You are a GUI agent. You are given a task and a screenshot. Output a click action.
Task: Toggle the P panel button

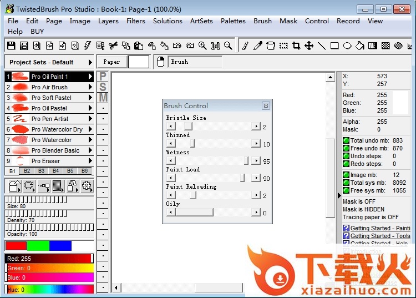coord(103,77)
